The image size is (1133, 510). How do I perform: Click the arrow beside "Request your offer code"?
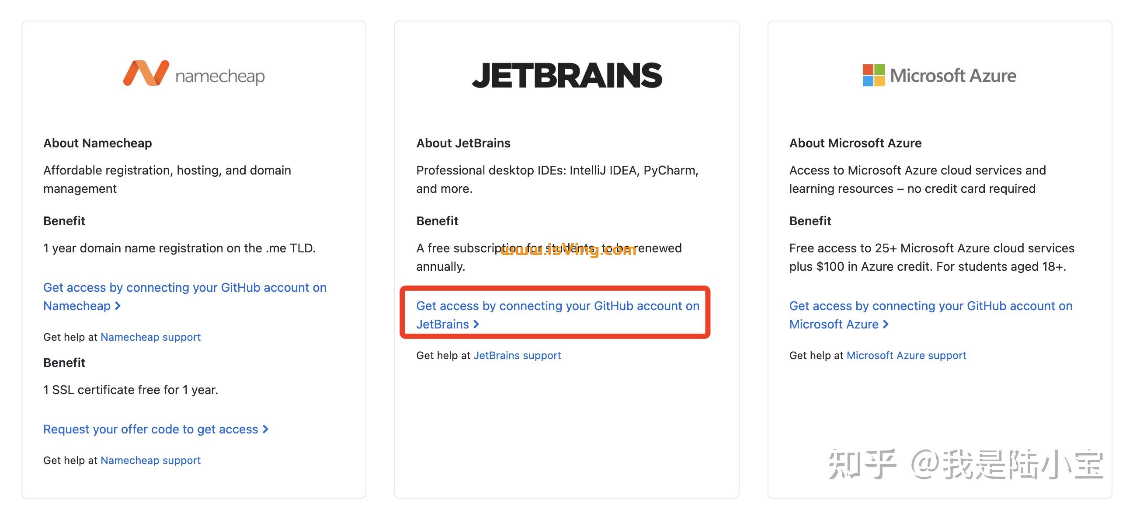click(264, 429)
